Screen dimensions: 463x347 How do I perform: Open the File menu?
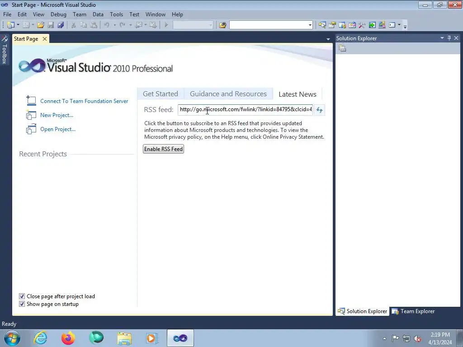coord(7,14)
